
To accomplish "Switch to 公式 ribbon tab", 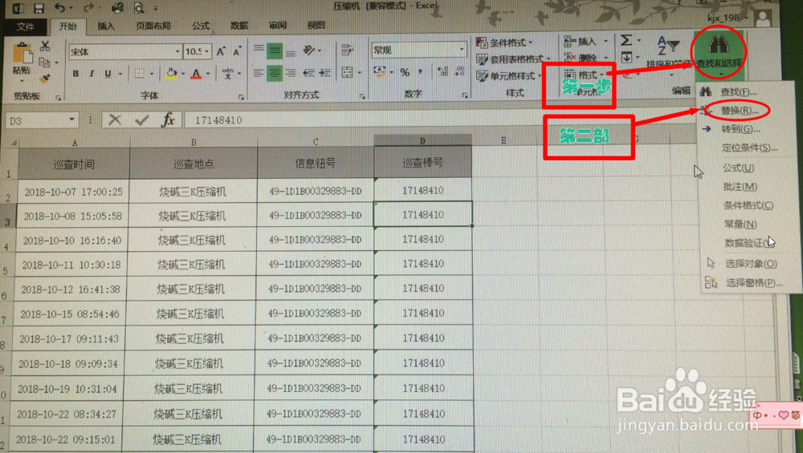I will click(200, 25).
